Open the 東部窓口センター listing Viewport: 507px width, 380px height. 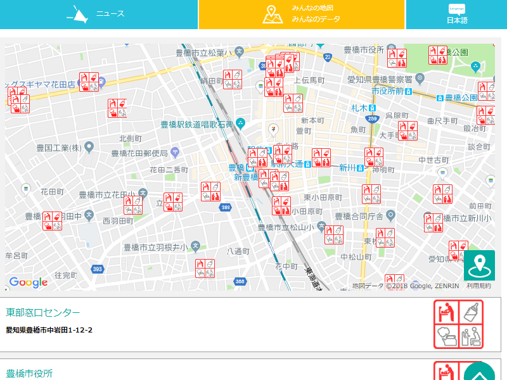pos(43,312)
